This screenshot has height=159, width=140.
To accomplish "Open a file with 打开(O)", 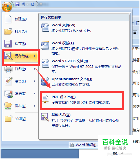I will [20, 31].
